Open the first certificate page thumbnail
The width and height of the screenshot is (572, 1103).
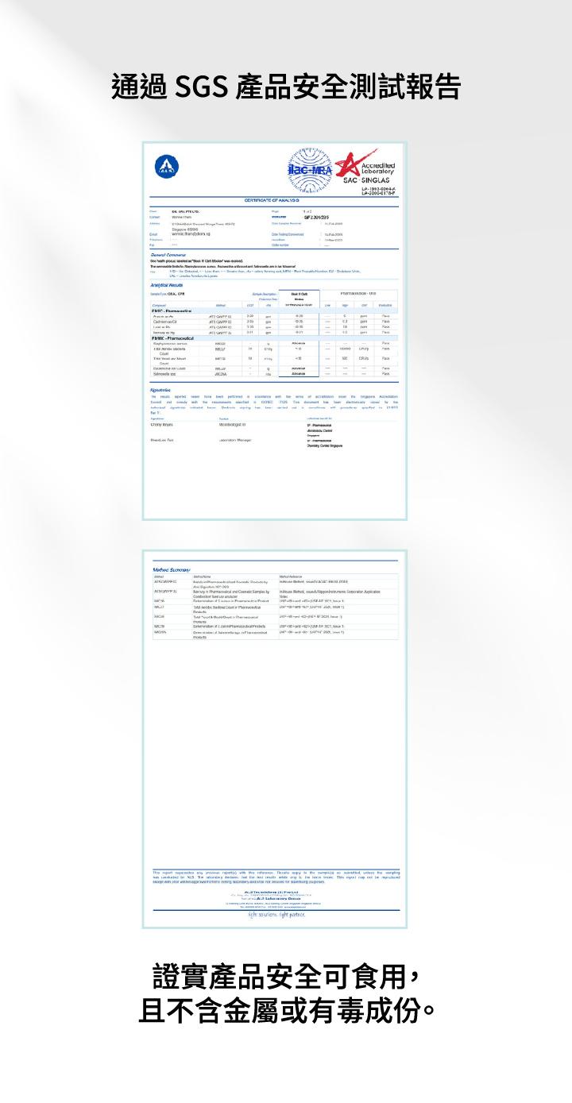coord(275,331)
